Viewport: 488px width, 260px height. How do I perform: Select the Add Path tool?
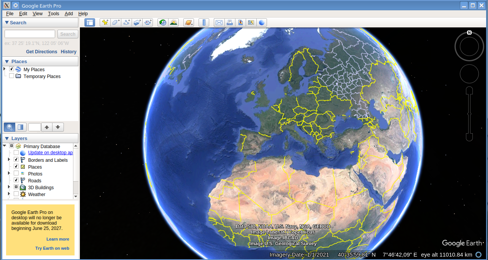click(x=126, y=22)
